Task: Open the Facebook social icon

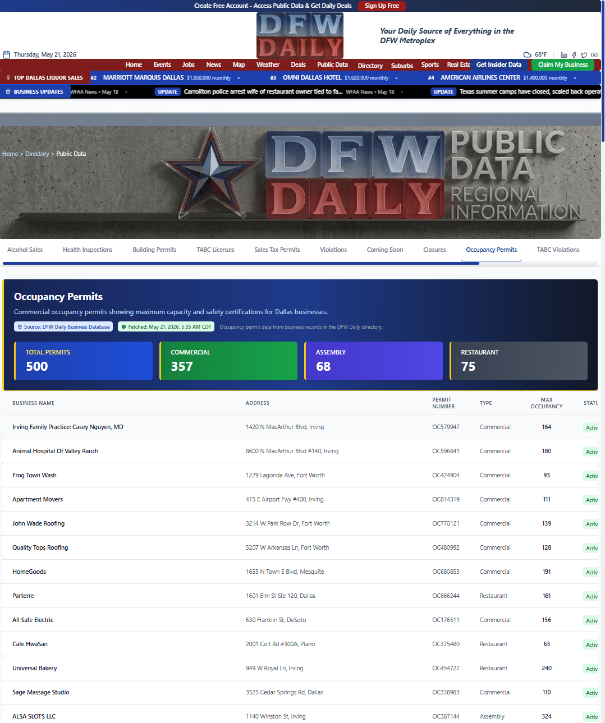Action: point(574,55)
